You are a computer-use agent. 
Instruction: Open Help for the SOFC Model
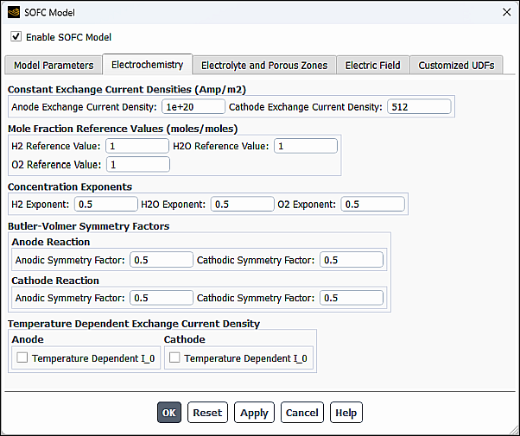(x=346, y=413)
